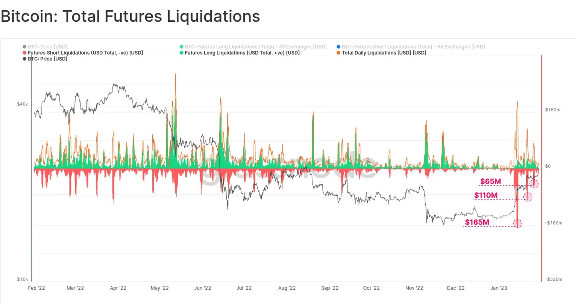This screenshot has height=303, width=575.
Task: Select the pink circle marker at $65M level
Action: (x=534, y=184)
